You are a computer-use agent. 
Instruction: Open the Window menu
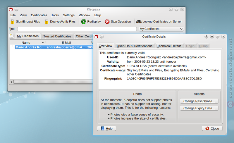pyautogui.click(x=85, y=15)
